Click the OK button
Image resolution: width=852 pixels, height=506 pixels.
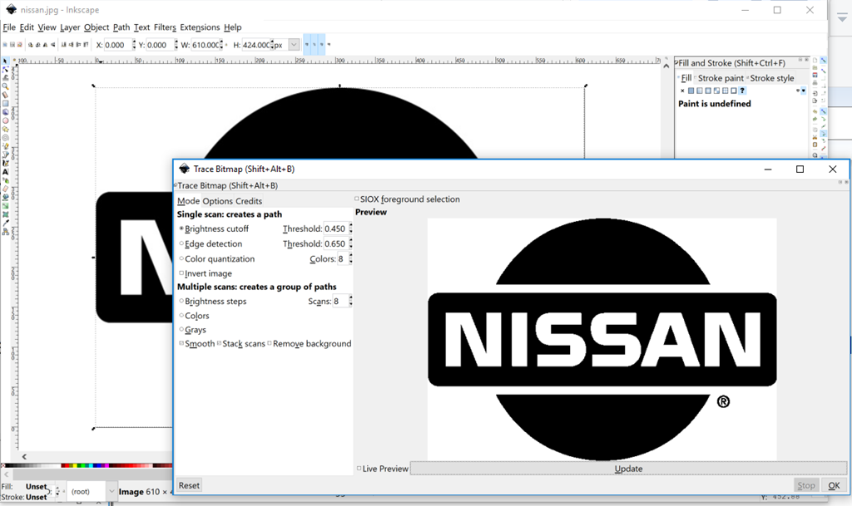click(834, 485)
